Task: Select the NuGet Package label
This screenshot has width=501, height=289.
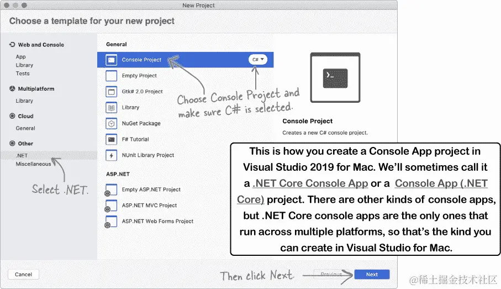Action: pos(141,123)
